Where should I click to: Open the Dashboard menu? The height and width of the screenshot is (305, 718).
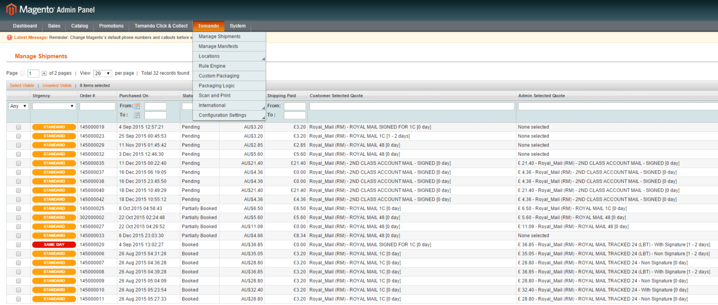[x=25, y=26]
